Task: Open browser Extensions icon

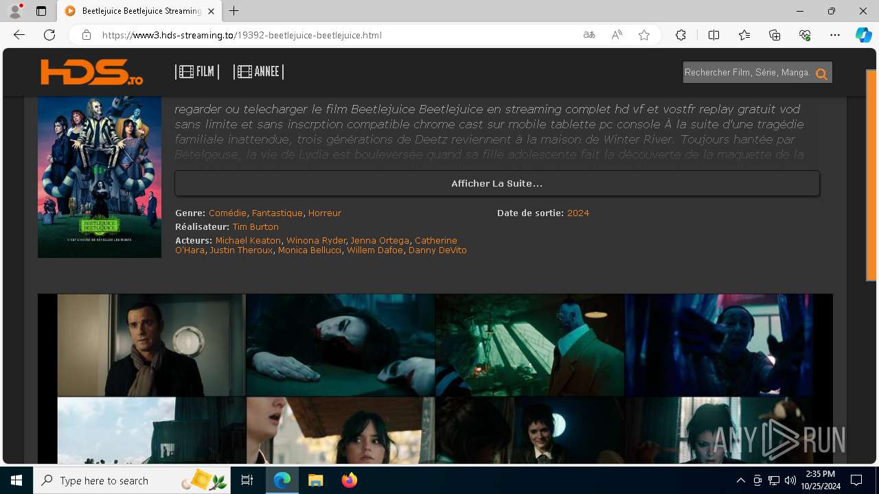Action: coord(681,35)
